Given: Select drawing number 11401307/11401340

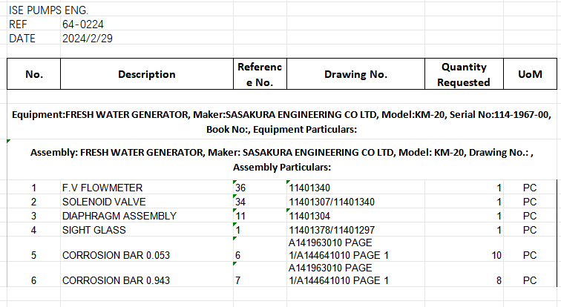Looking at the screenshot, I should 355,202.
